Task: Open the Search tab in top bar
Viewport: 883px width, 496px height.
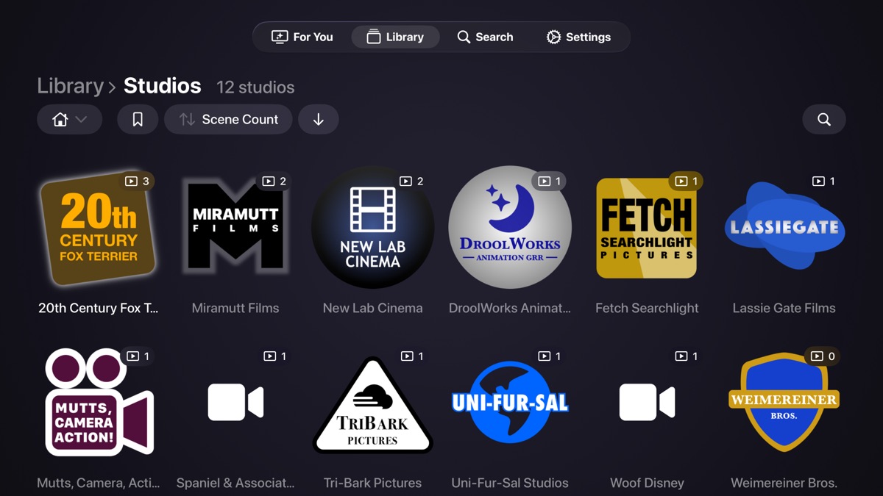Action: point(485,37)
